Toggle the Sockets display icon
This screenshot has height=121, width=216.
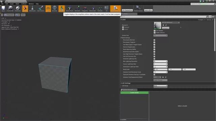tap(25, 8)
